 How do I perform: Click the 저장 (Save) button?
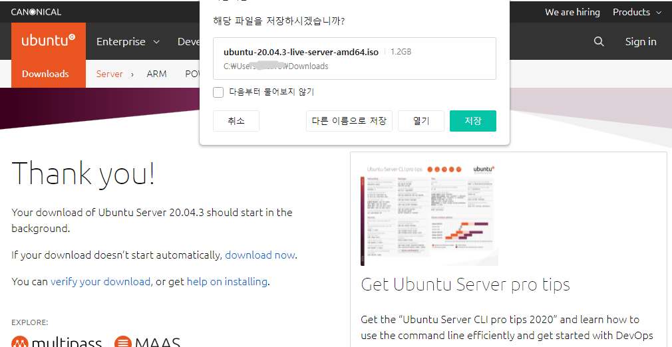472,121
